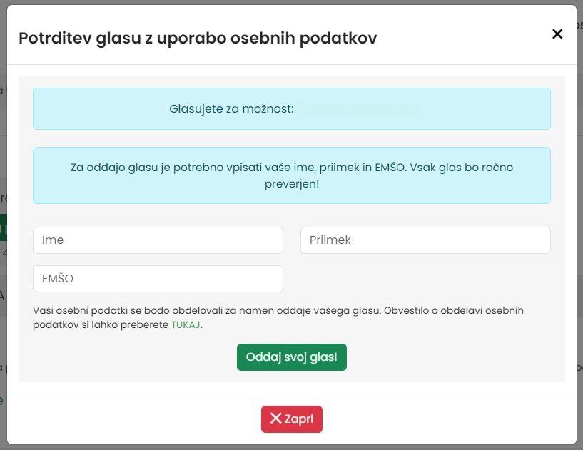Click the white footer area beside Zapri
Image resolution: width=583 pixels, height=450 pixels.
[442, 419]
